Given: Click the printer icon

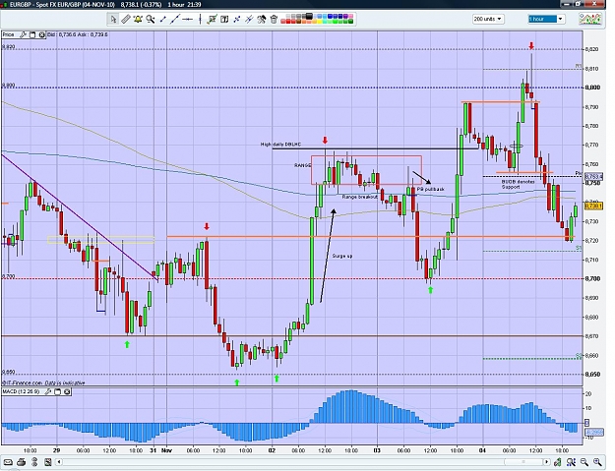Looking at the screenshot, I should 22,462.
